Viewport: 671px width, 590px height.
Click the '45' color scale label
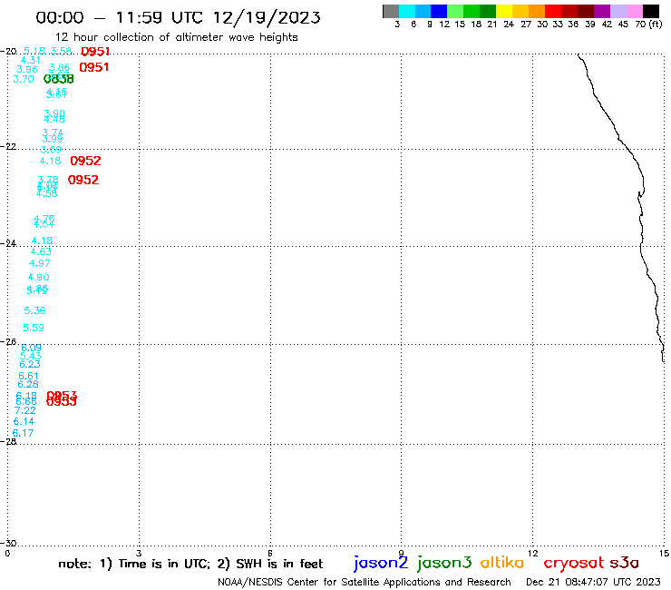point(623,25)
